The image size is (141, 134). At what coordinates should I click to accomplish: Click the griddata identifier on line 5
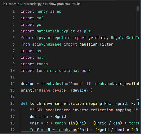(97, 38)
